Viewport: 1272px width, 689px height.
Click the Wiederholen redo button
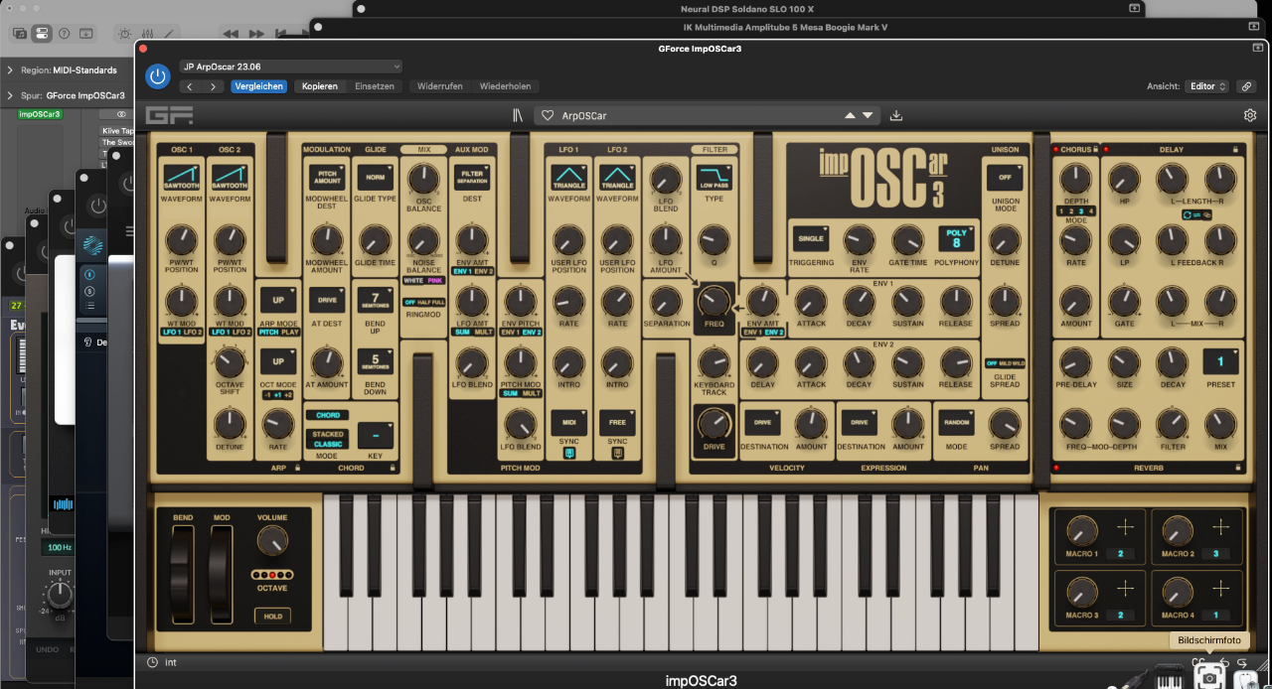click(x=505, y=86)
